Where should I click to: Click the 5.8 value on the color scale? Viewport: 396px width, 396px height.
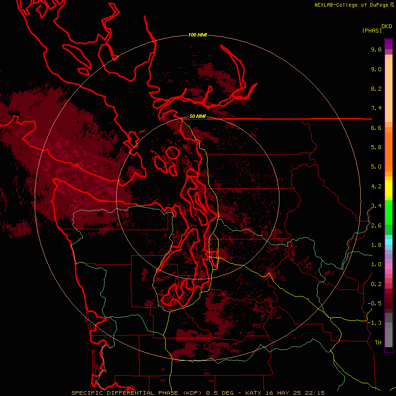376,147
